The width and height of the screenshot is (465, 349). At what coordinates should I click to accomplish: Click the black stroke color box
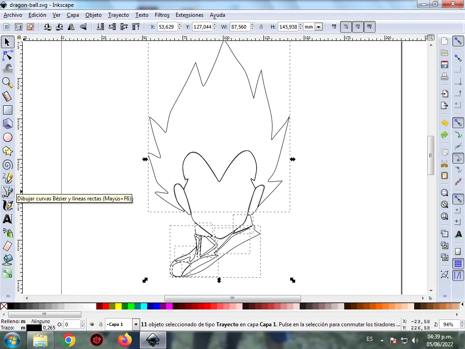34,328
